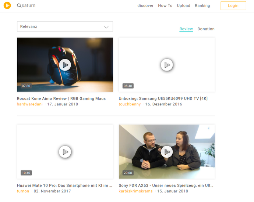Visit the karbiskrimskrams channel

(x=135, y=191)
